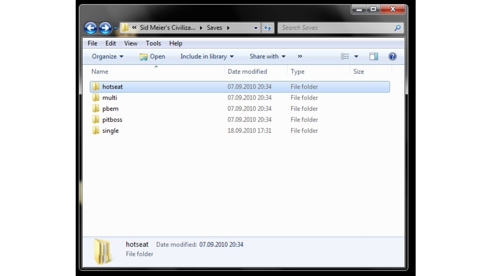The width and height of the screenshot is (491, 276).
Task: Click the search magnifier icon
Action: pos(397,28)
